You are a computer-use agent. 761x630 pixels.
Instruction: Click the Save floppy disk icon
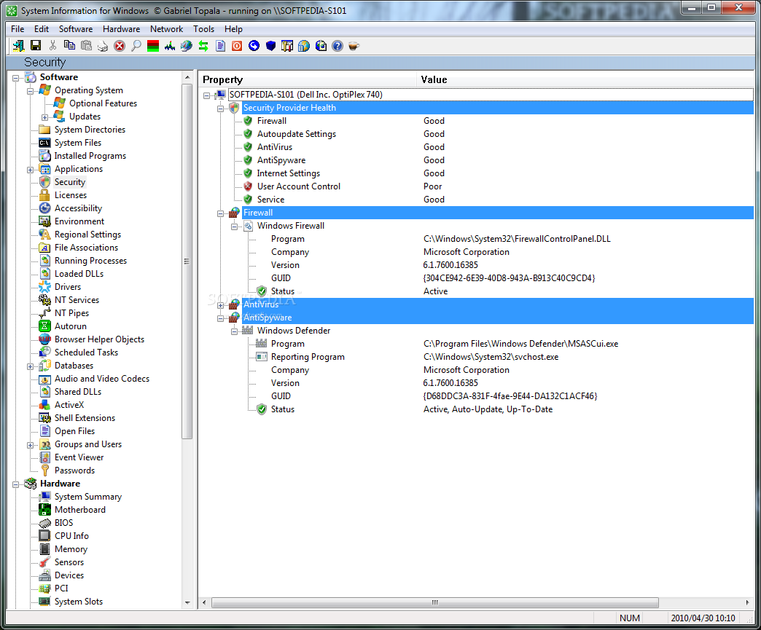point(36,46)
